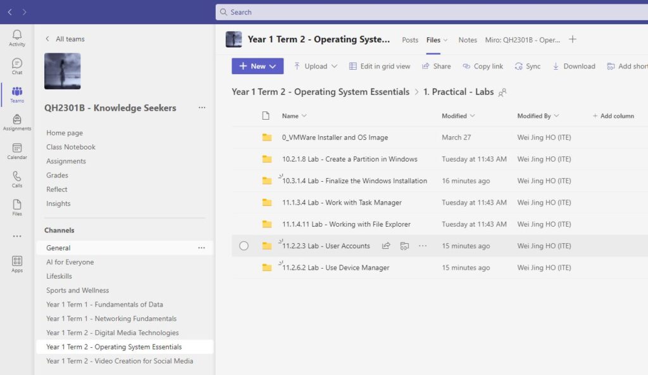Open the Apps store icon
Viewport: 648px width, 375px height.
click(17, 264)
